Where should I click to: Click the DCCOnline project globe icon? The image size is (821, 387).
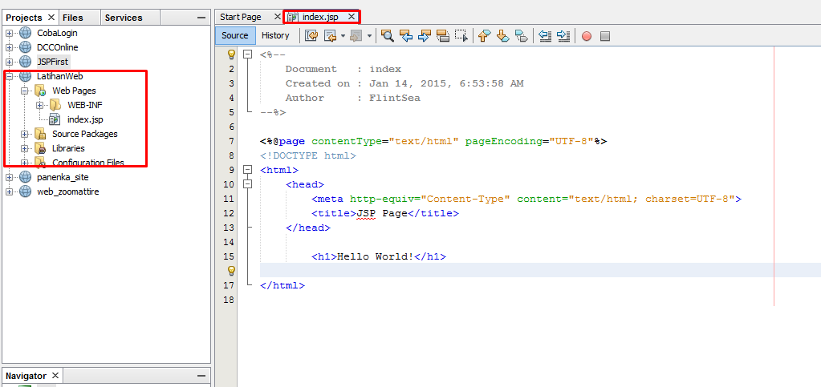(x=25, y=47)
